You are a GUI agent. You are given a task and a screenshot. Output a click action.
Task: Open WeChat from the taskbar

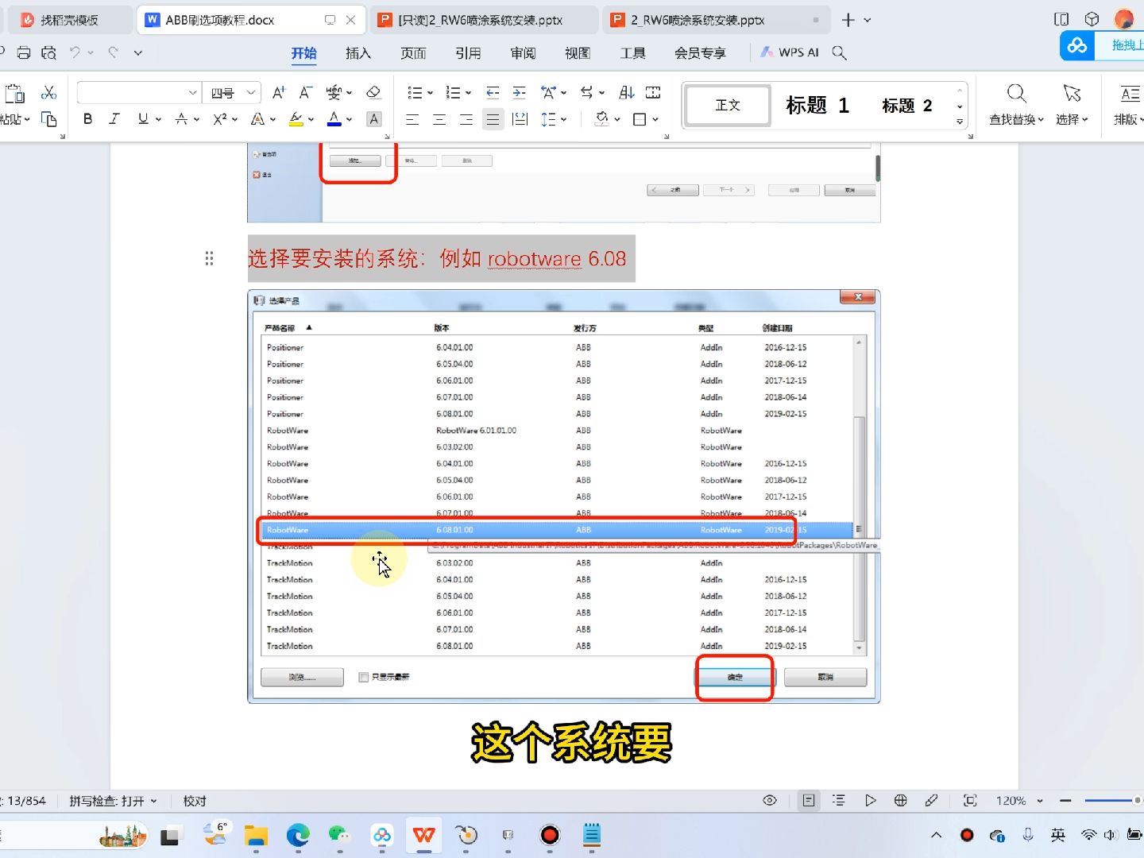(x=340, y=835)
